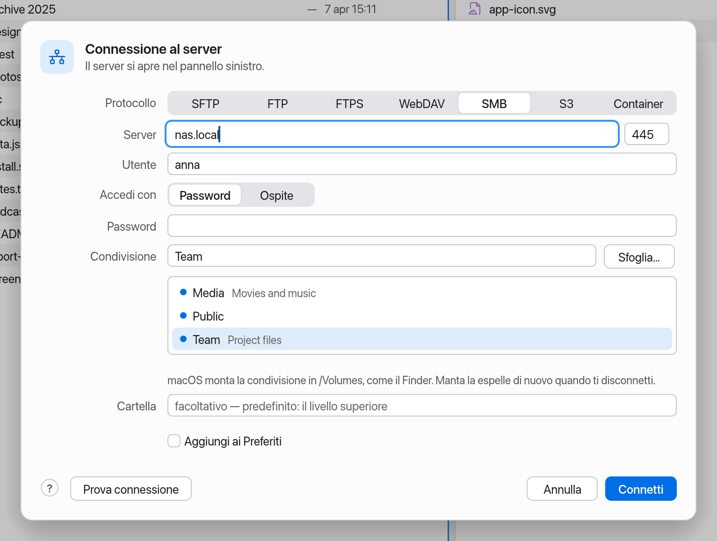
Task: Click the network server icon in dialog header
Action: tap(57, 57)
